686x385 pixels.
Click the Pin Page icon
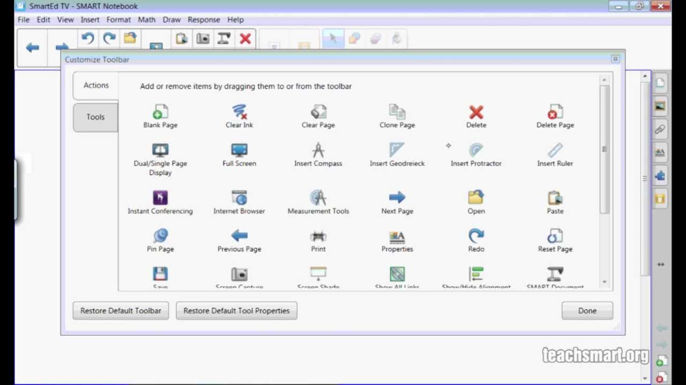[x=160, y=236]
